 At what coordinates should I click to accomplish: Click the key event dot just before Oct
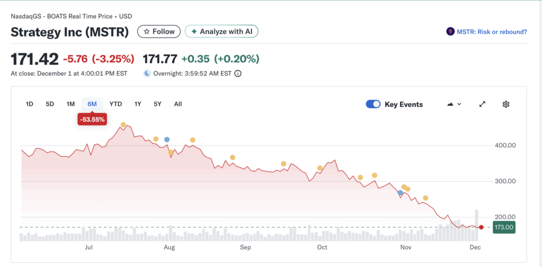point(320,168)
